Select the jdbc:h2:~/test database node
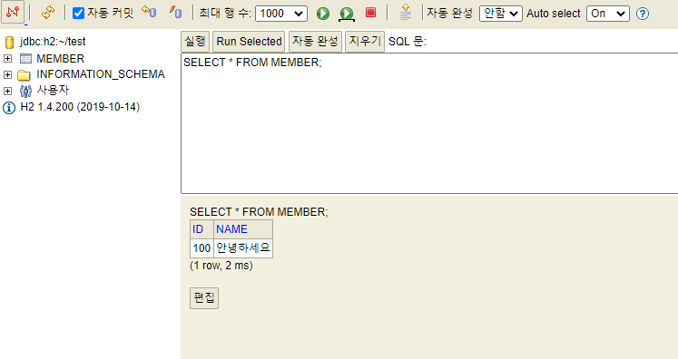This screenshot has width=678, height=359. (53, 42)
